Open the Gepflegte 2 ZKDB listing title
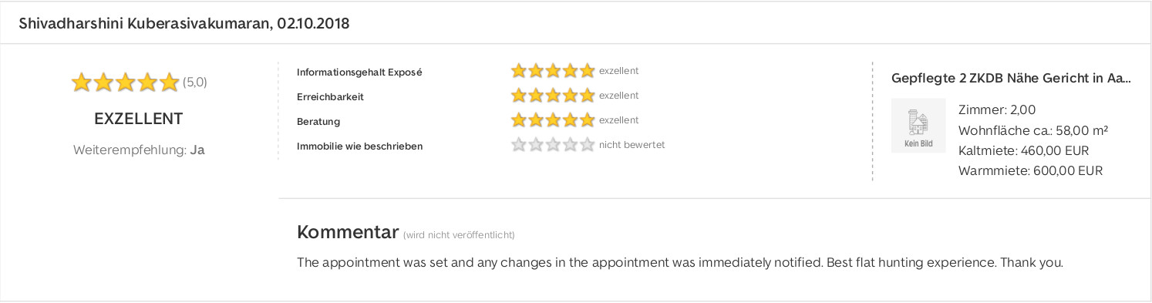This screenshot has height=303, width=1152. (1011, 78)
